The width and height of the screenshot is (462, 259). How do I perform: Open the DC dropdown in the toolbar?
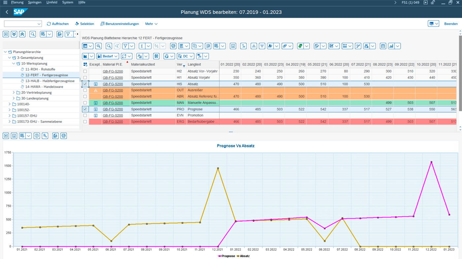pyautogui.click(x=185, y=56)
